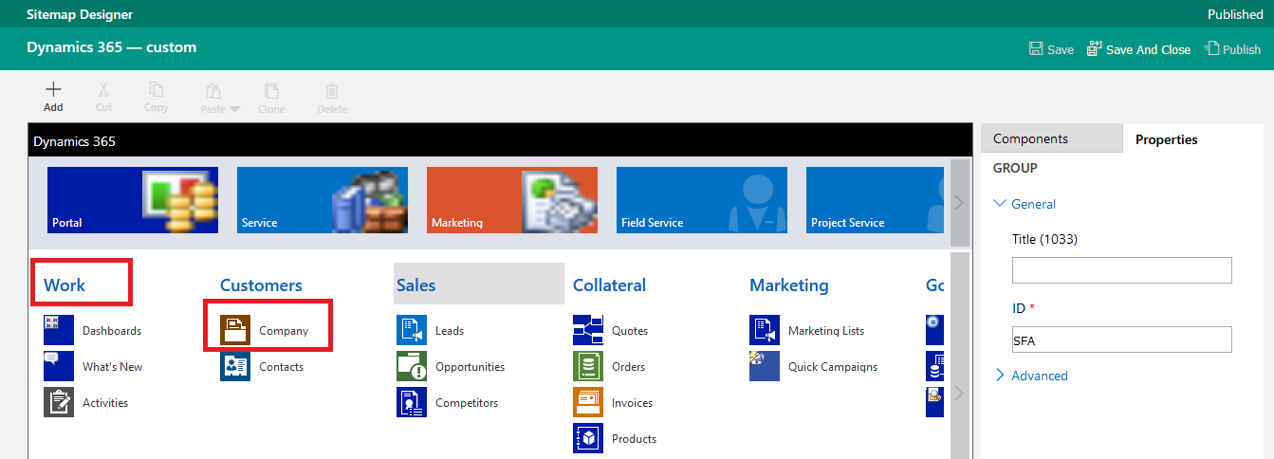Click the Delete trash icon

point(332,90)
